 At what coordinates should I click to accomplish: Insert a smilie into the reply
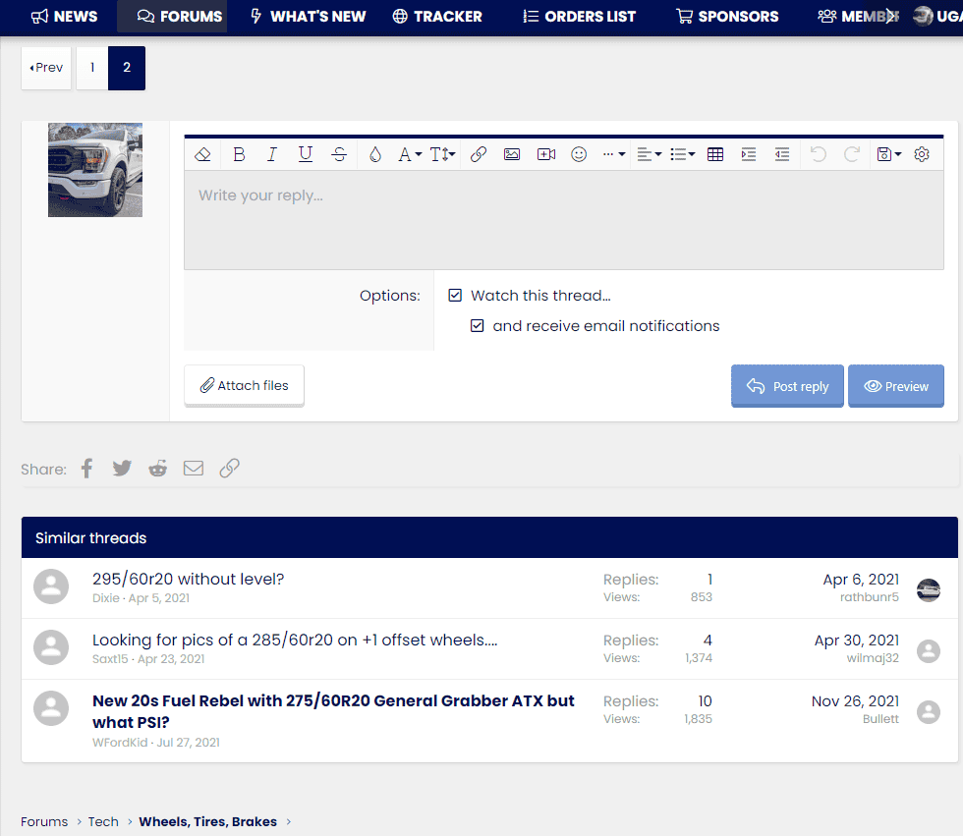click(x=579, y=154)
